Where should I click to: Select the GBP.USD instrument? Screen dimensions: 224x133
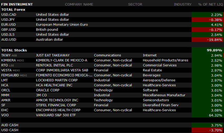click(x=9, y=30)
